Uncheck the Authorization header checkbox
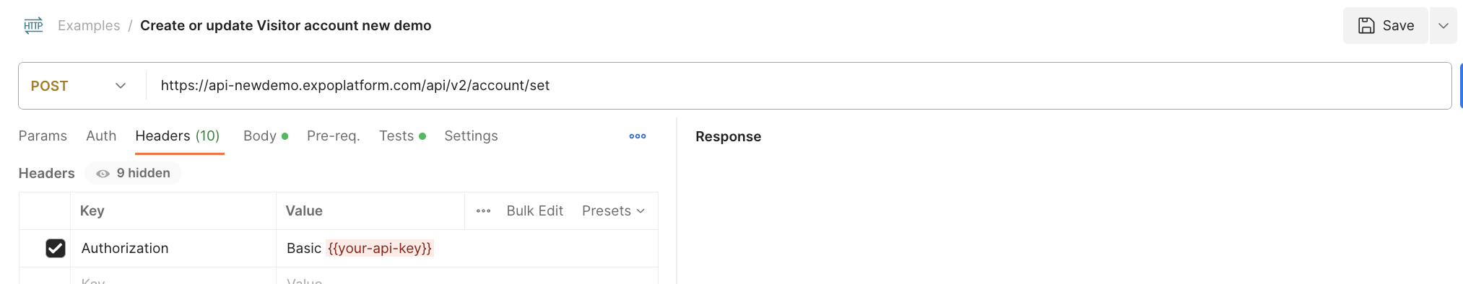1463x284 pixels. click(x=56, y=248)
